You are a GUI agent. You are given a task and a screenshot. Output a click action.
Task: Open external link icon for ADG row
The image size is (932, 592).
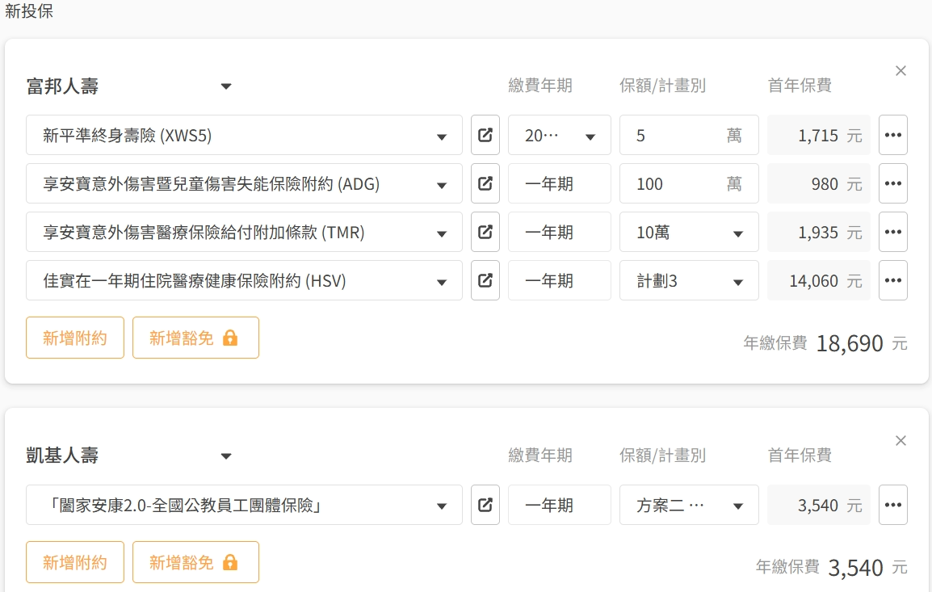point(485,183)
